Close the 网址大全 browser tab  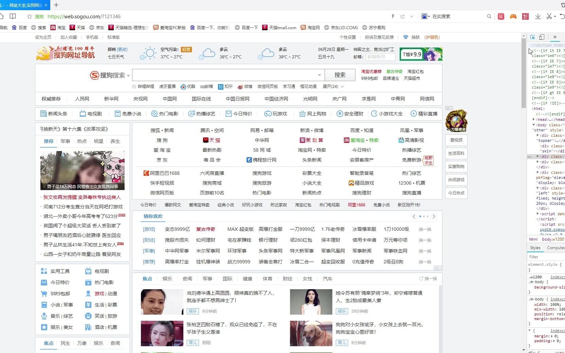point(46,5)
